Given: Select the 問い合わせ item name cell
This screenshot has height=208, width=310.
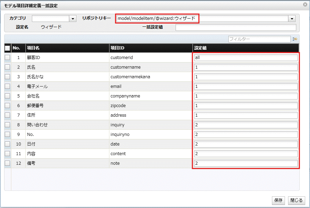Looking at the screenshot, I should pos(67,125).
